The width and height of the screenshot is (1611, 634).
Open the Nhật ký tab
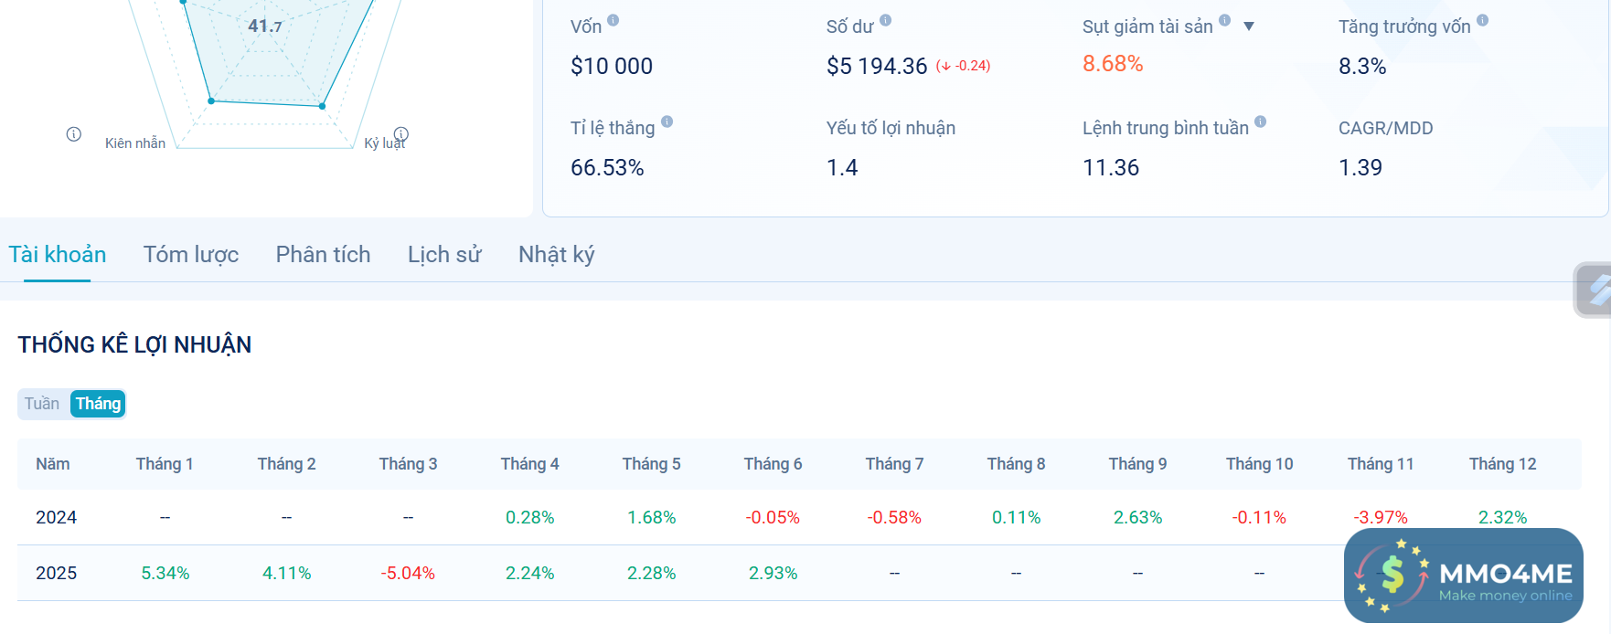(x=556, y=255)
